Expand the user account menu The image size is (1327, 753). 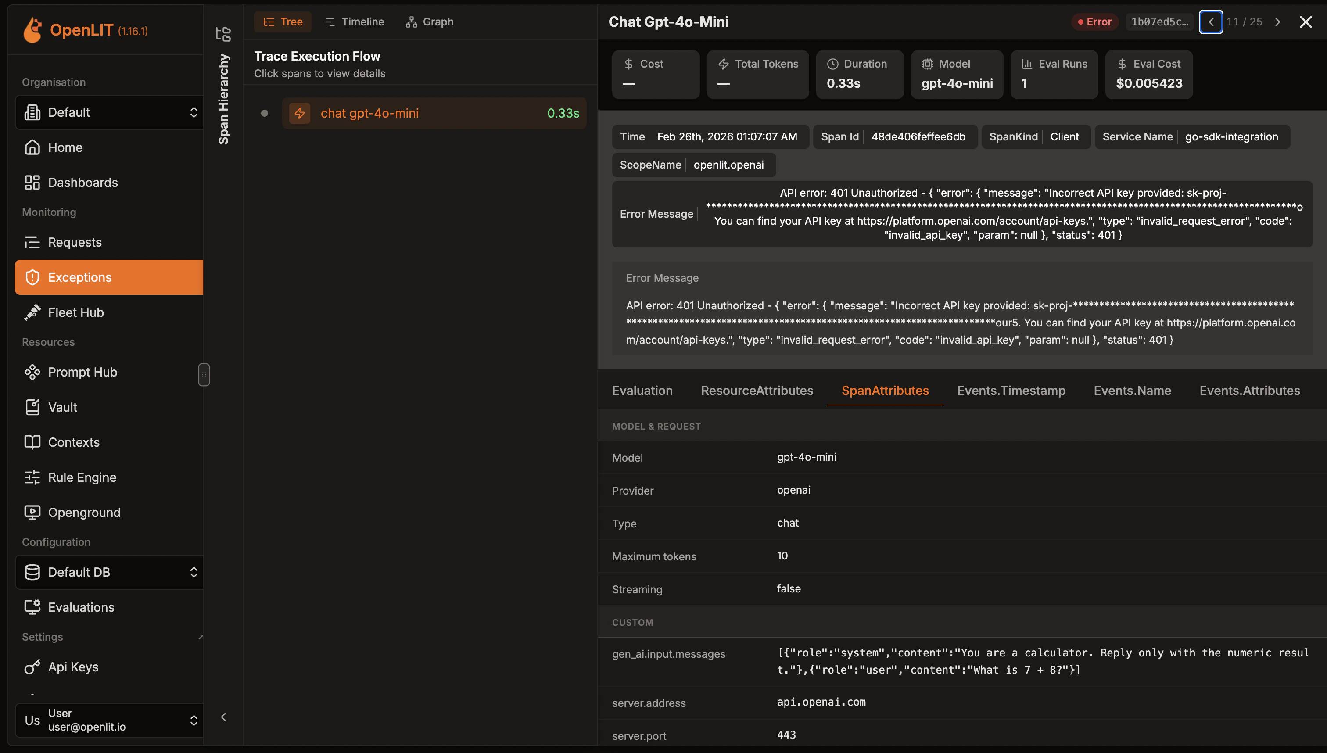(x=109, y=720)
